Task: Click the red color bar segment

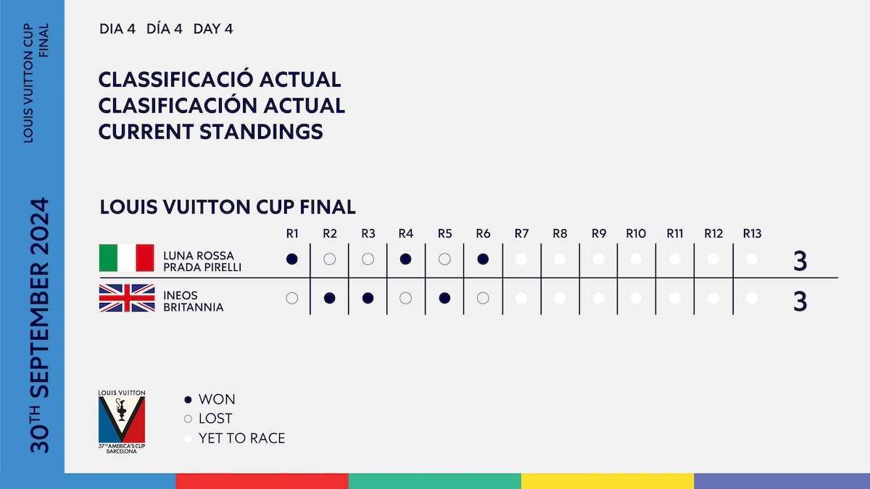Action: tap(262, 481)
